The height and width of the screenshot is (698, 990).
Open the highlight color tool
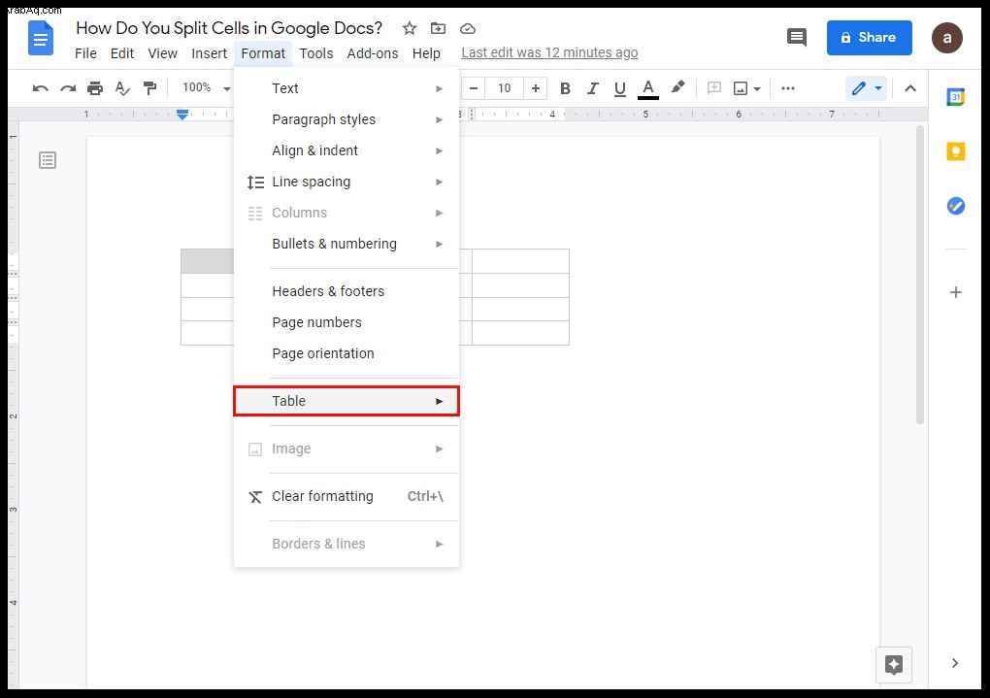(677, 87)
